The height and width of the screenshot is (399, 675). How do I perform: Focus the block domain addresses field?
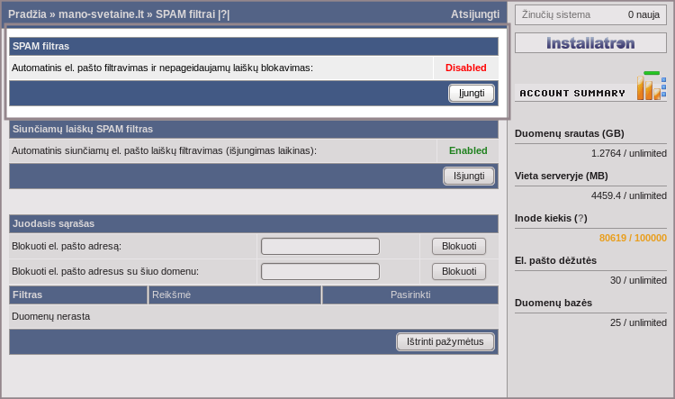point(319,271)
